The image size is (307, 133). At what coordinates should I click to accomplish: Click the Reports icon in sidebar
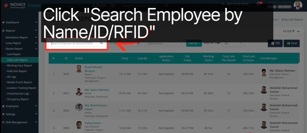(3, 31)
